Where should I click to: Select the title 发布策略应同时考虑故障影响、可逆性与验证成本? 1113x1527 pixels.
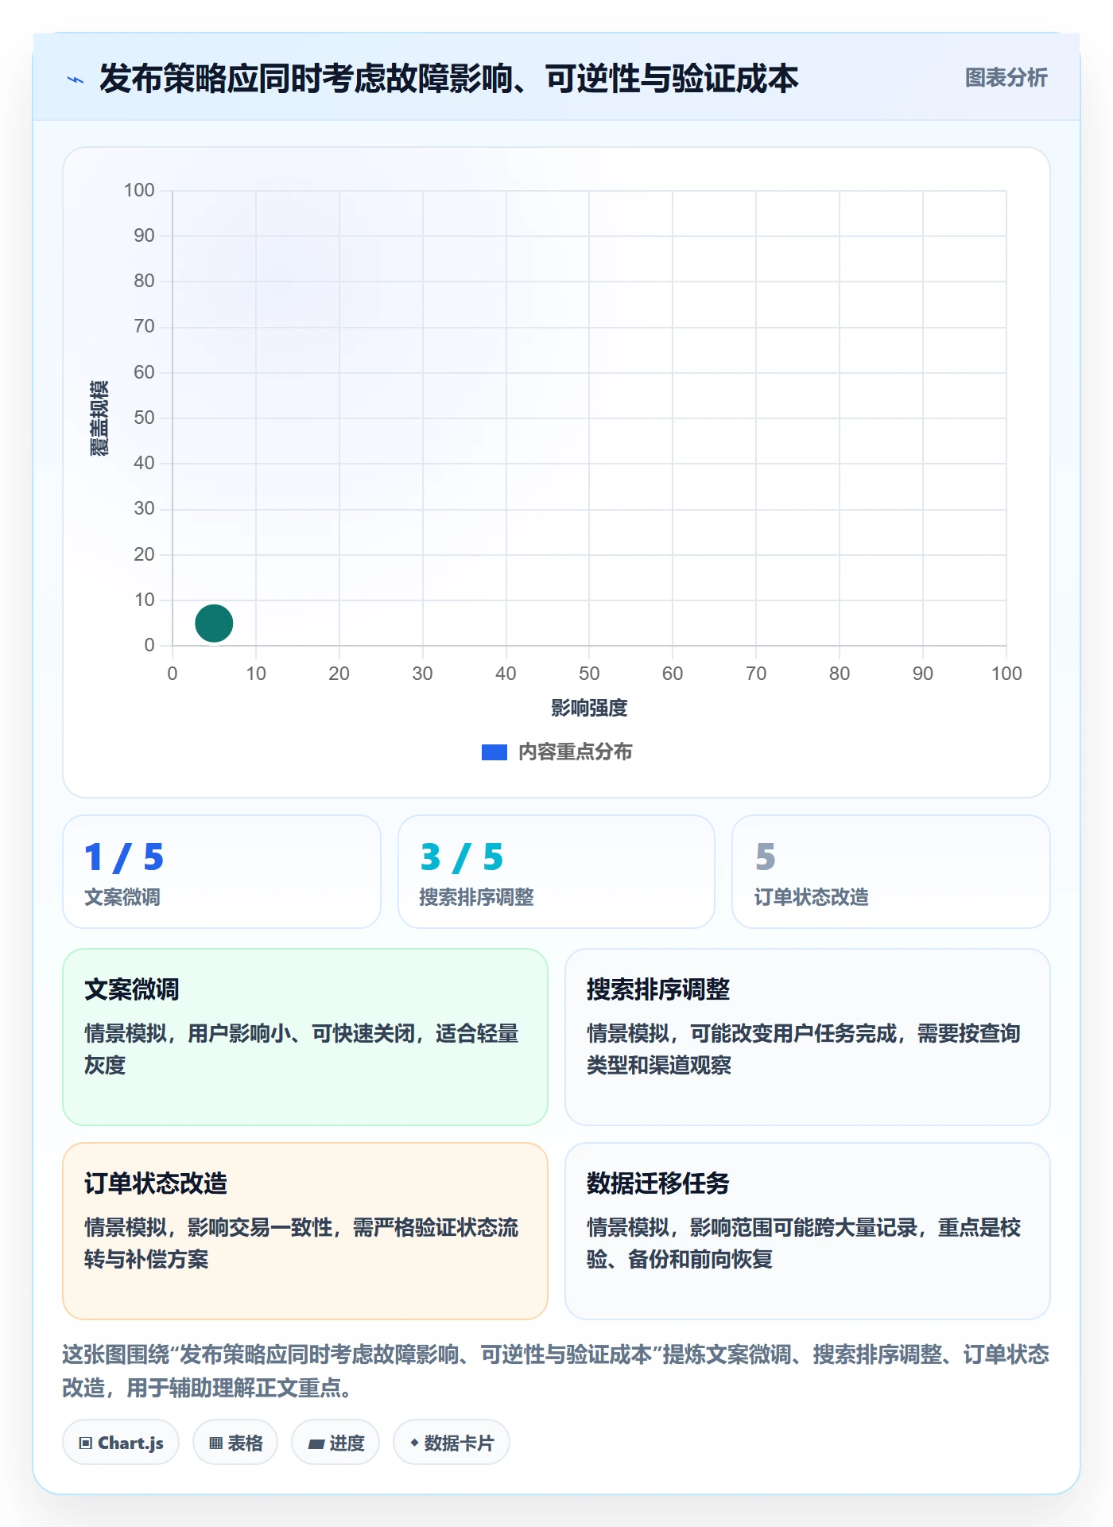(x=449, y=79)
